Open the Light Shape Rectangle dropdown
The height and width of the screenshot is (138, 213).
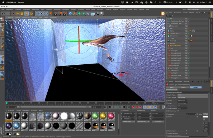(x=193, y=97)
